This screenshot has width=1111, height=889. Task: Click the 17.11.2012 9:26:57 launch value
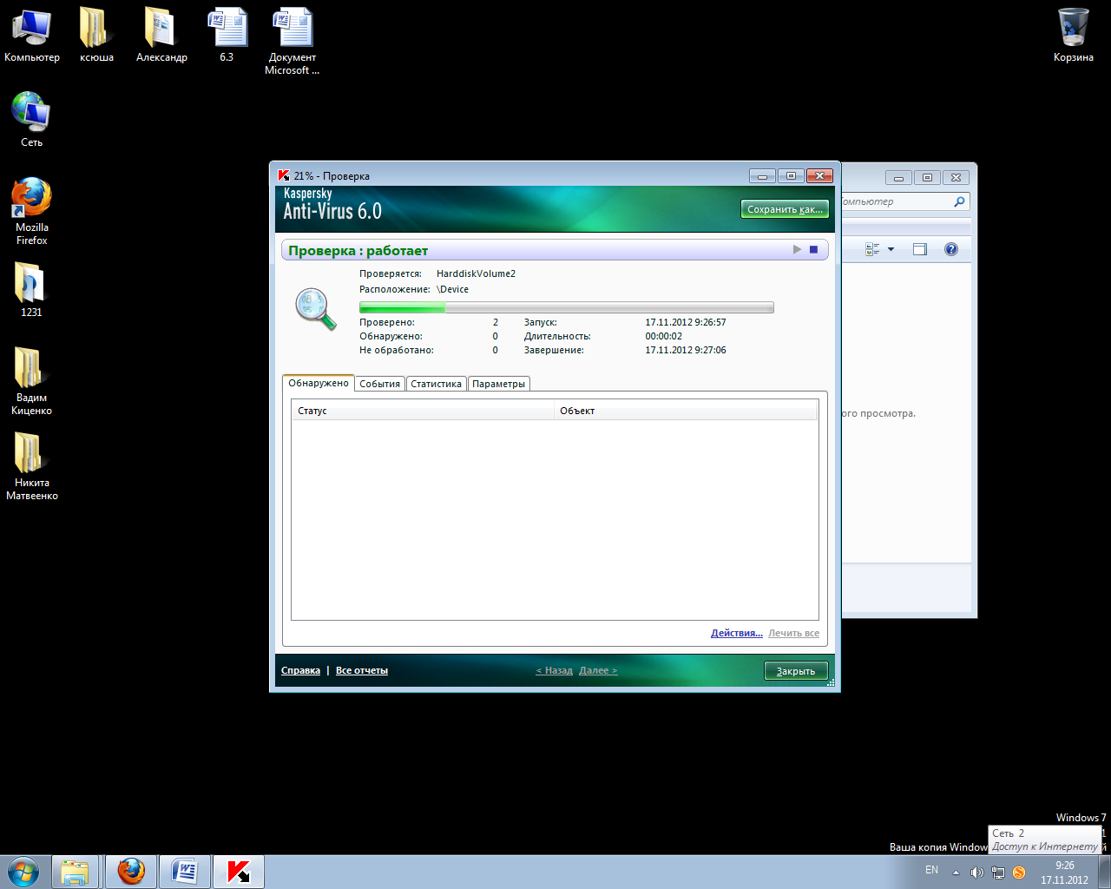coord(686,322)
